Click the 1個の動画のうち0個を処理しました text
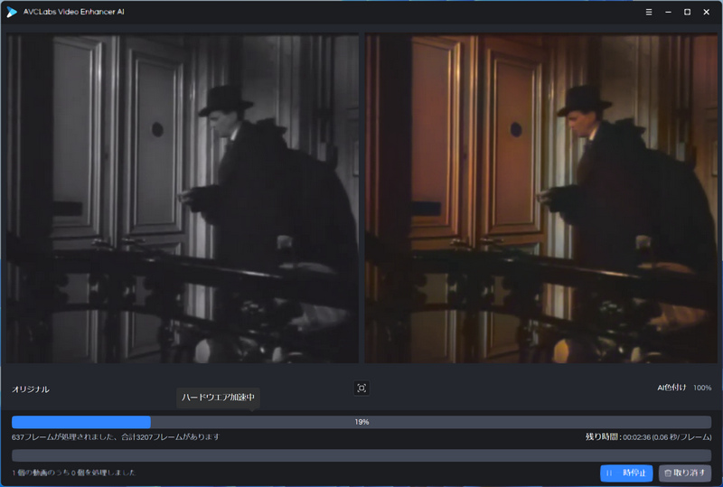Screen dimensions: 723x487 (74, 473)
